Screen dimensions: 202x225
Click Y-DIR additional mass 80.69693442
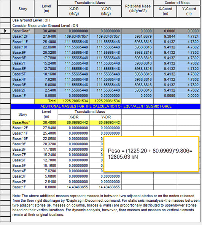pos(106,122)
